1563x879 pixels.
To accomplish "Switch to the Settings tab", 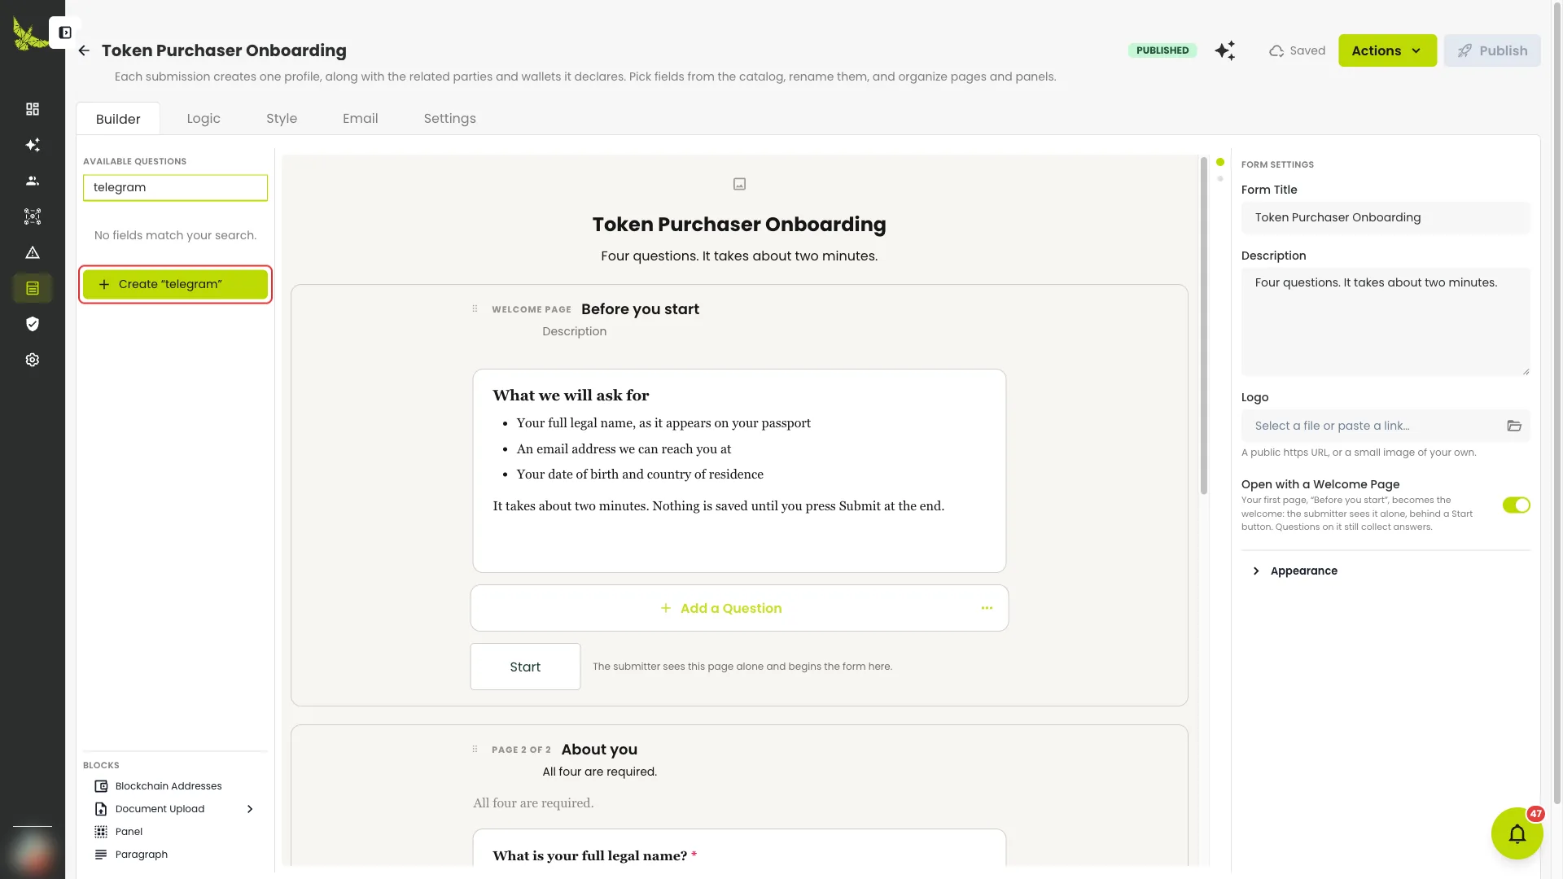I will [450, 118].
